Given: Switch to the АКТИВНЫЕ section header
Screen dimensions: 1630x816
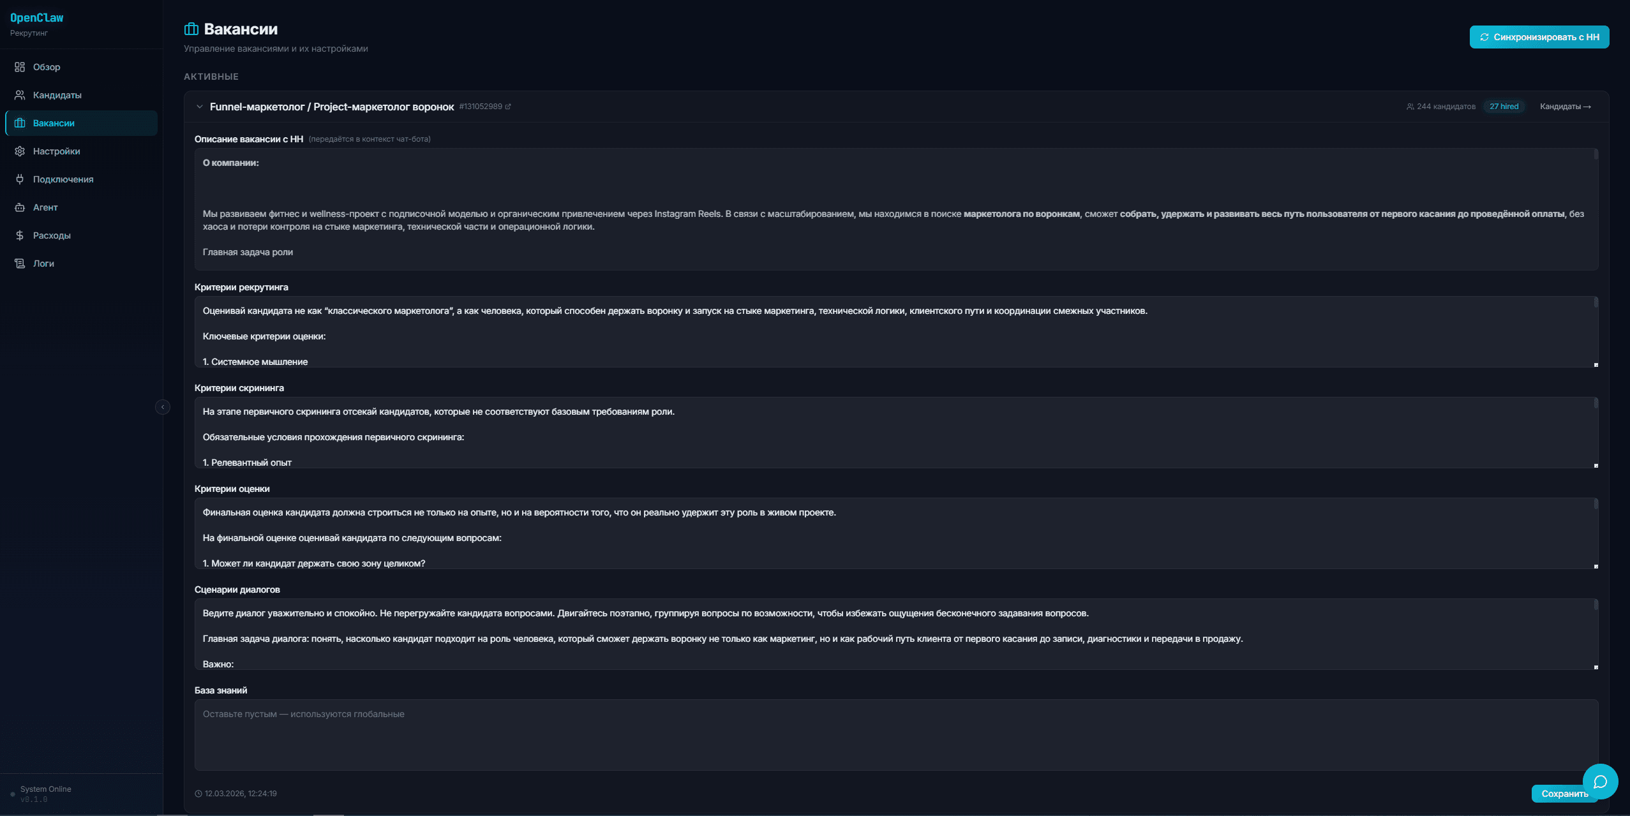Looking at the screenshot, I should pyautogui.click(x=211, y=76).
